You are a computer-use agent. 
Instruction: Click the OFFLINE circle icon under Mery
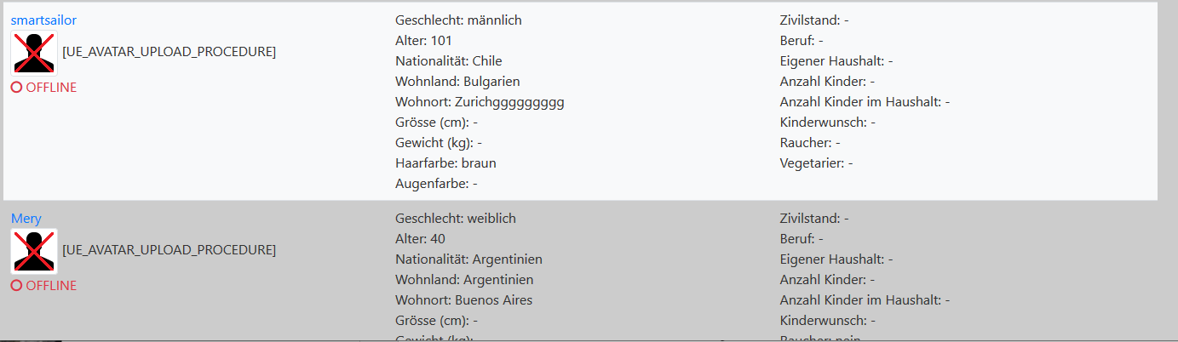[x=16, y=286]
